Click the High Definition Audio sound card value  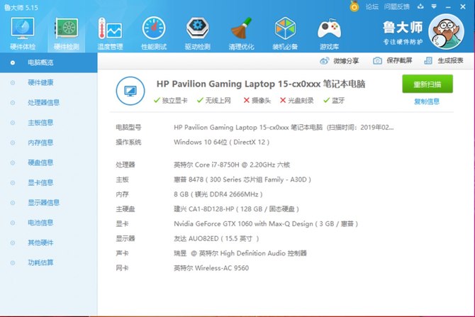tap(240, 253)
